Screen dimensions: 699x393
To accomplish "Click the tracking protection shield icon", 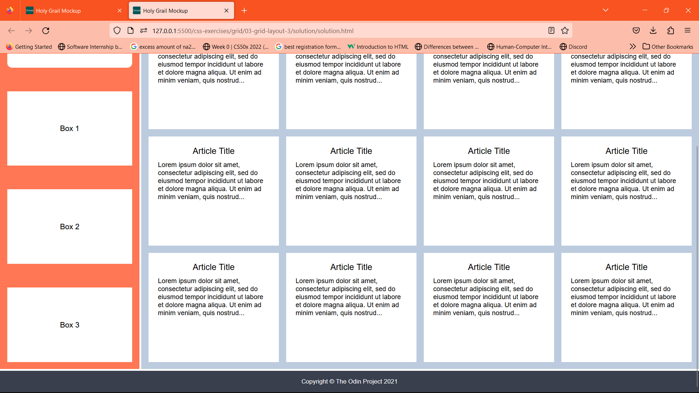I will (x=117, y=31).
